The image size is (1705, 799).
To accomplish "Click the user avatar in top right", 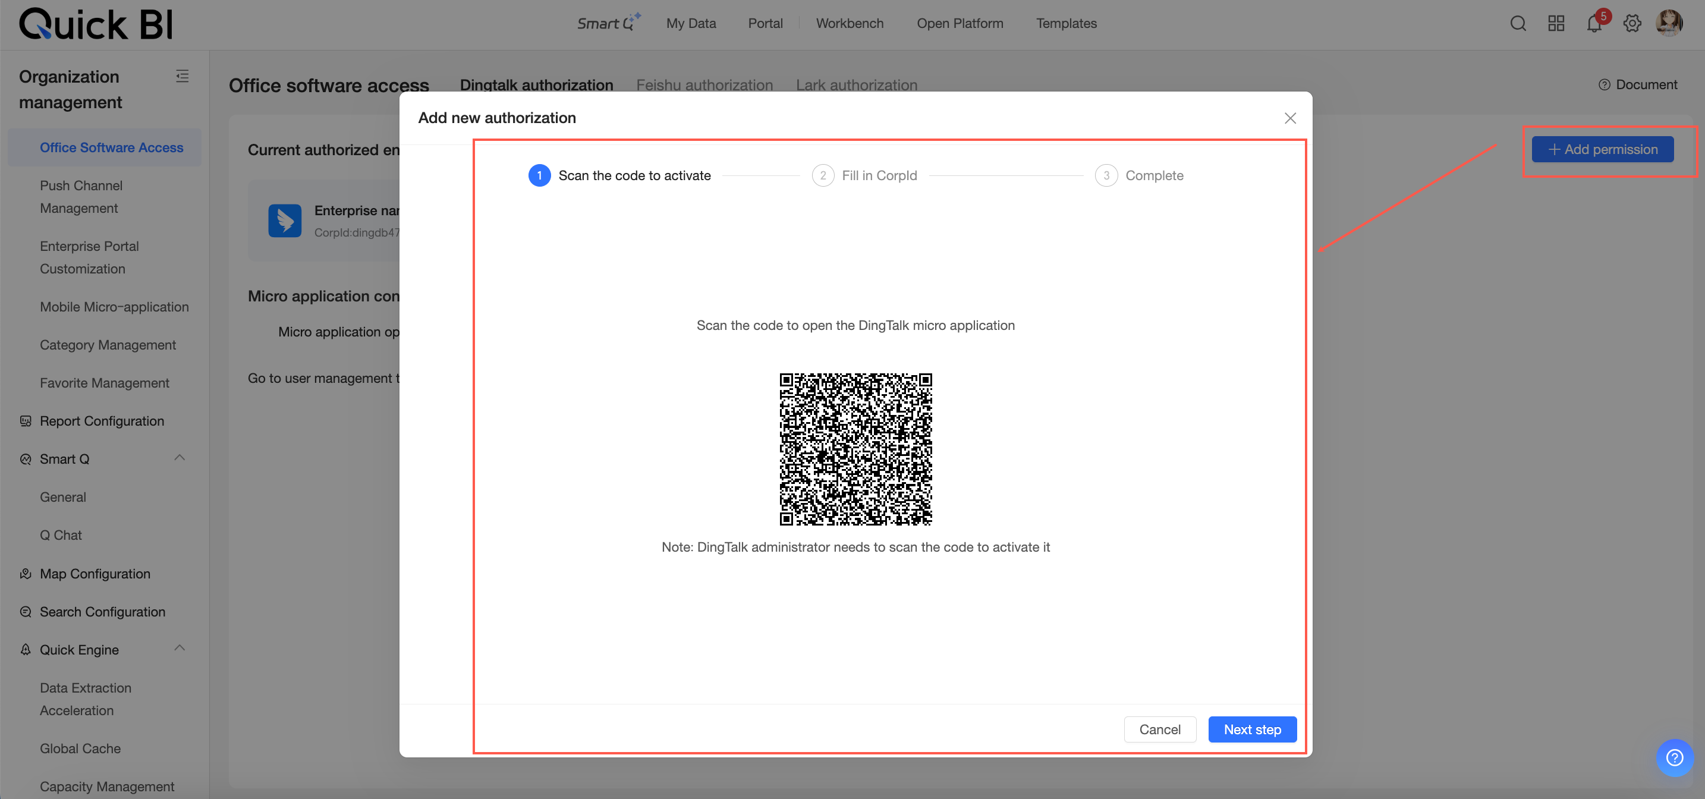I will point(1669,23).
